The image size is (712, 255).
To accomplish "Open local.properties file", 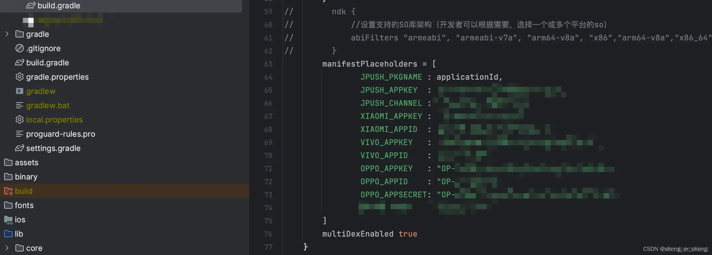I will click(x=54, y=120).
